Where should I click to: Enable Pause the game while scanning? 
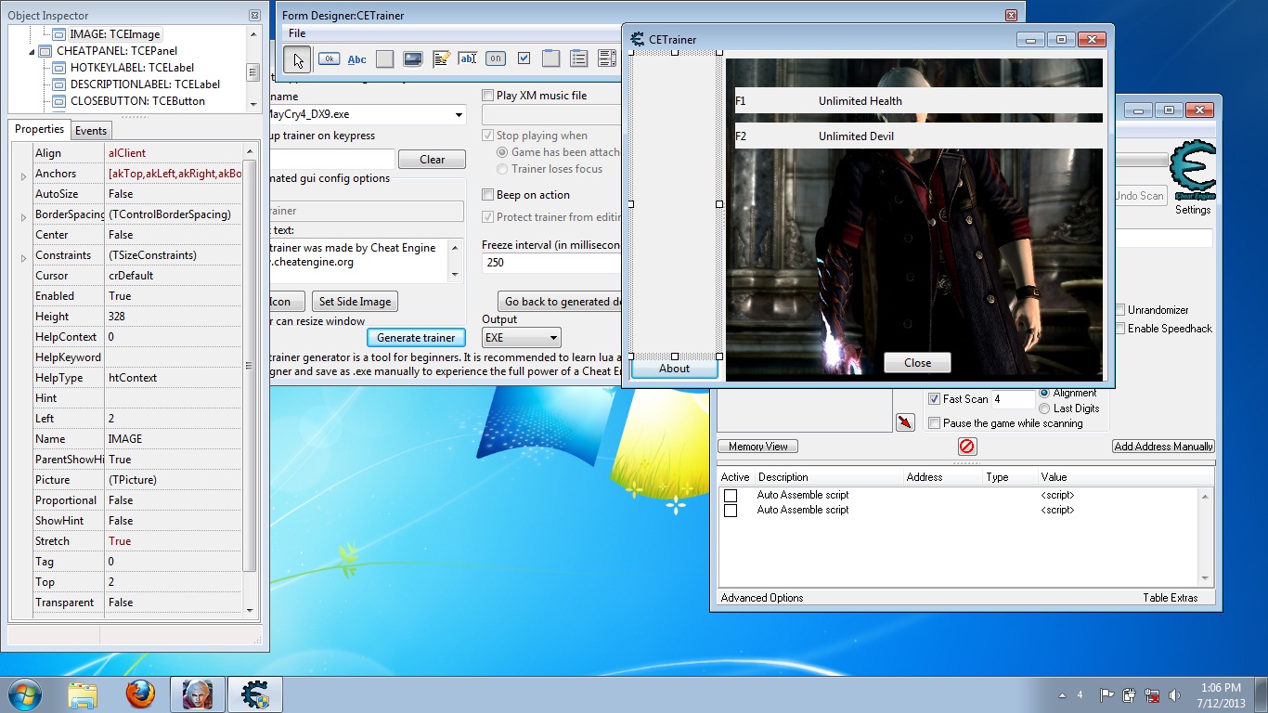click(935, 423)
